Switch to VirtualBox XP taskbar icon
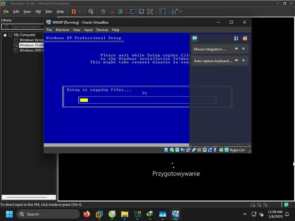Image resolution: width=295 pixels, height=221 pixels. click(175, 214)
